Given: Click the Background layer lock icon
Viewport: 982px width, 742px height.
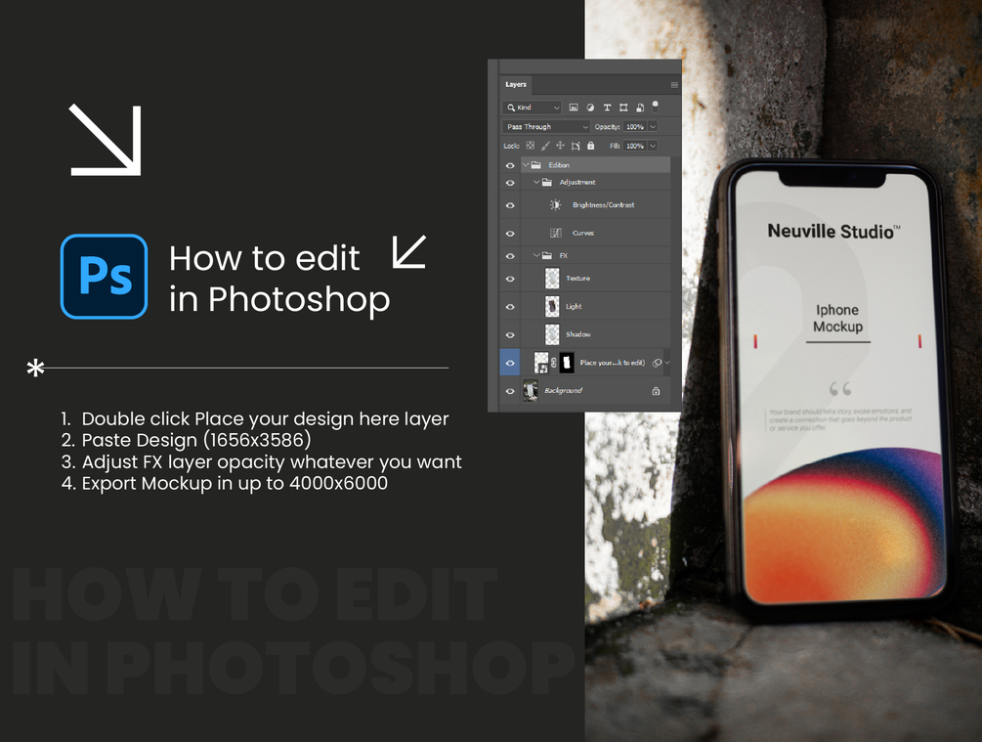Looking at the screenshot, I should pyautogui.click(x=656, y=391).
